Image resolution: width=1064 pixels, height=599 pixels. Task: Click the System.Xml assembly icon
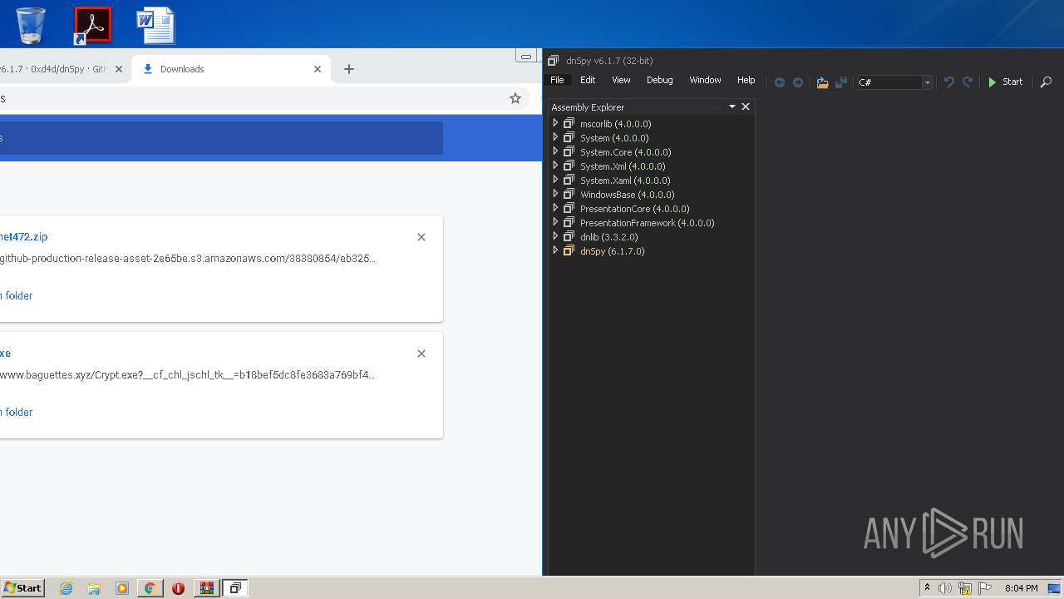tap(569, 166)
